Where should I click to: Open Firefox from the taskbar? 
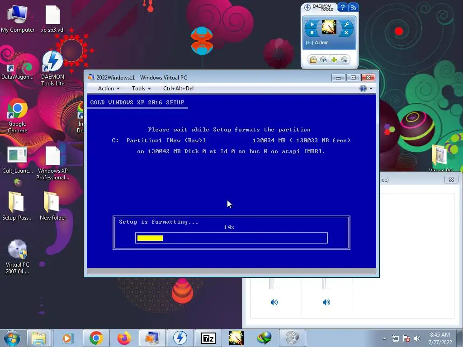click(x=124, y=338)
